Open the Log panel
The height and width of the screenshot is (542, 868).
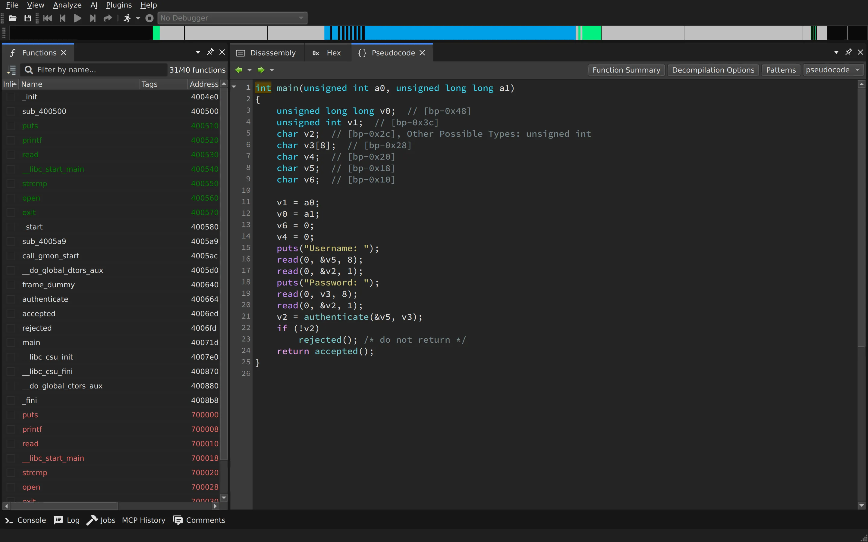pyautogui.click(x=67, y=520)
